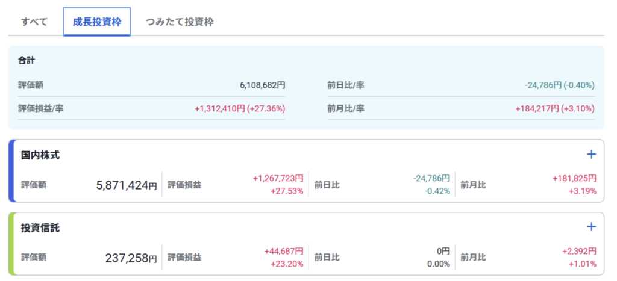
Task: Click the blue stripe on 国内株式 card
Action: point(11,171)
